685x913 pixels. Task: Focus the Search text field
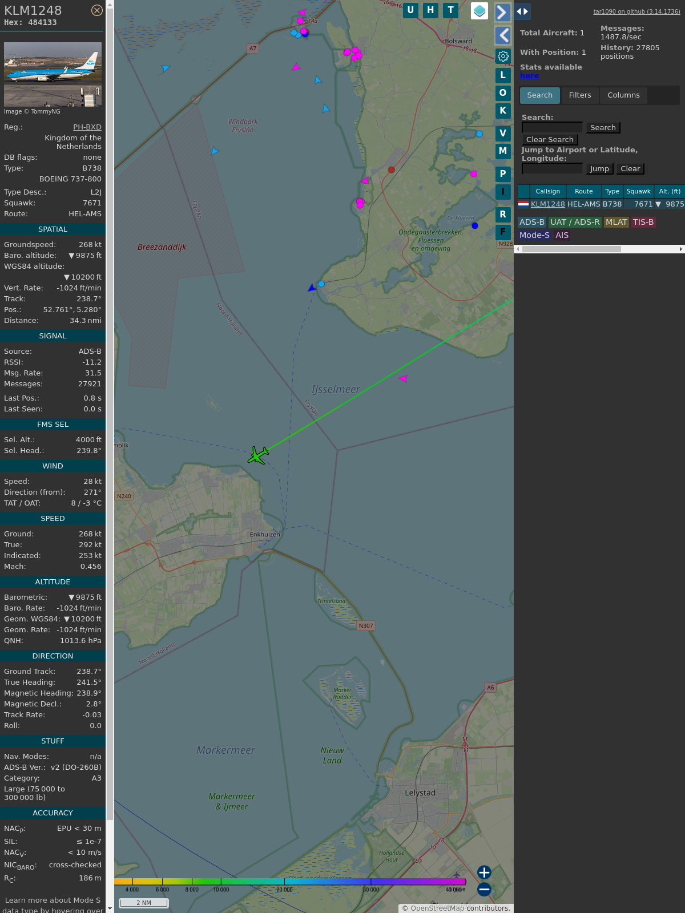tap(552, 127)
